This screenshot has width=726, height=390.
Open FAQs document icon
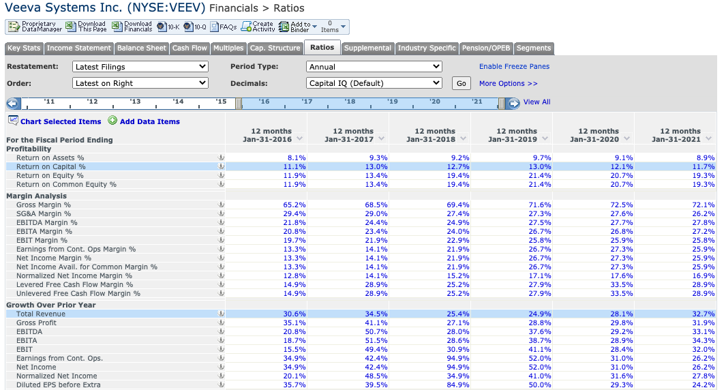tap(214, 27)
